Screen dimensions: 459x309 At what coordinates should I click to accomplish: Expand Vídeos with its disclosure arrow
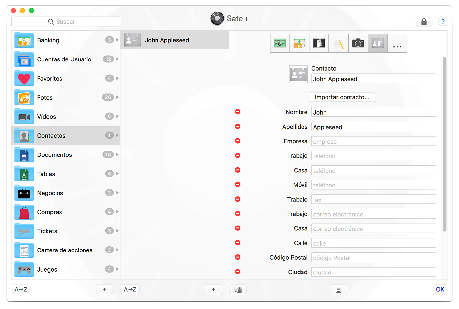pos(117,116)
